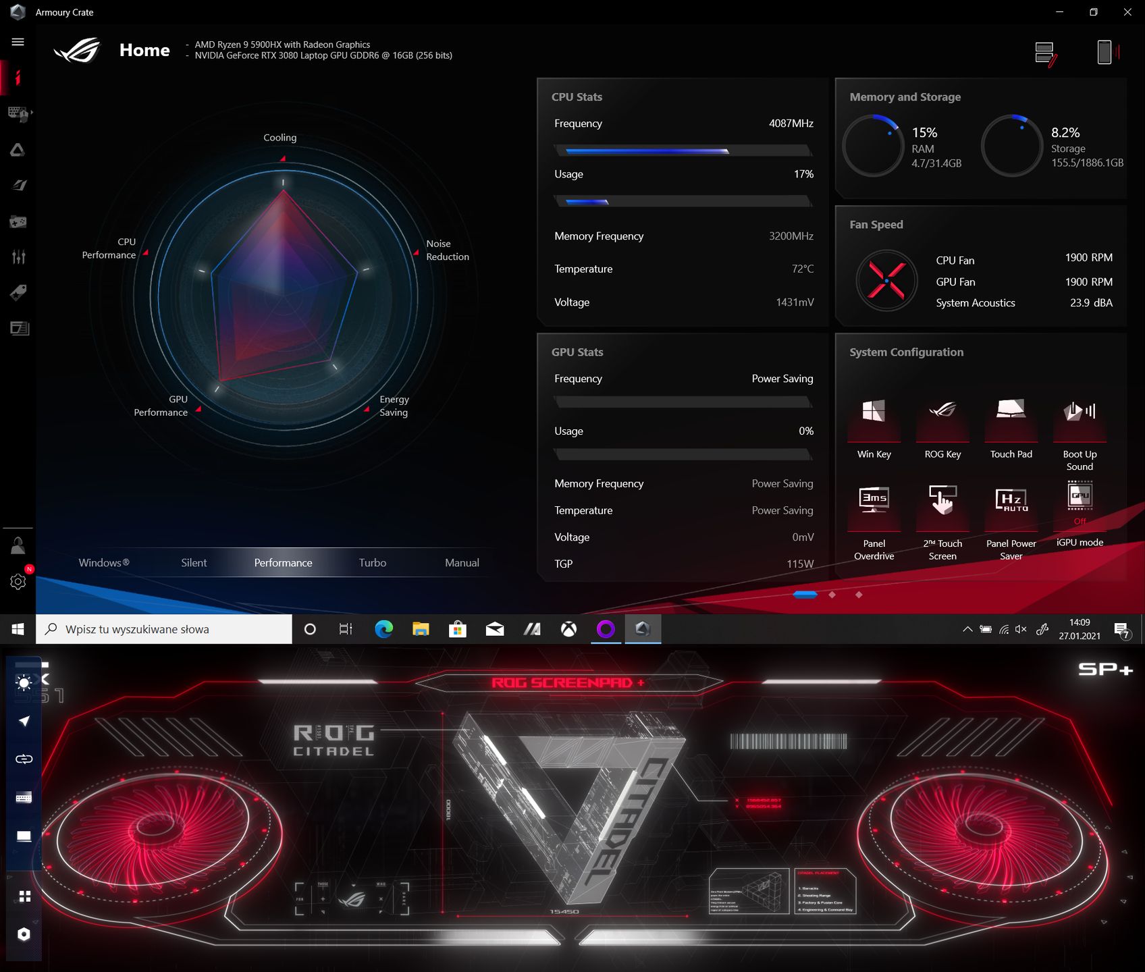This screenshot has width=1145, height=972.
Task: Click the CPU Usage progress bar
Action: pyautogui.click(x=682, y=201)
